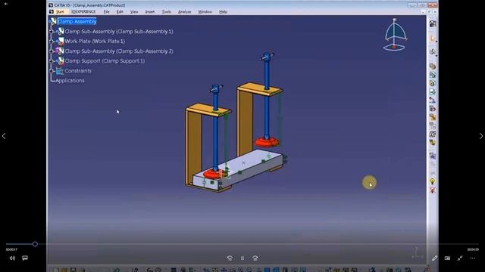This screenshot has height=272, width=485.
Task: Open the File menu
Action: pos(106,12)
